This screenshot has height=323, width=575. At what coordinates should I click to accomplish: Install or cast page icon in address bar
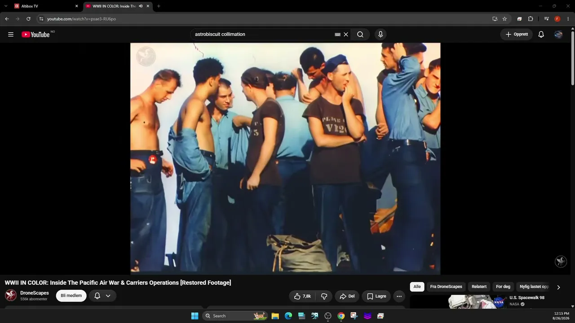(x=495, y=19)
